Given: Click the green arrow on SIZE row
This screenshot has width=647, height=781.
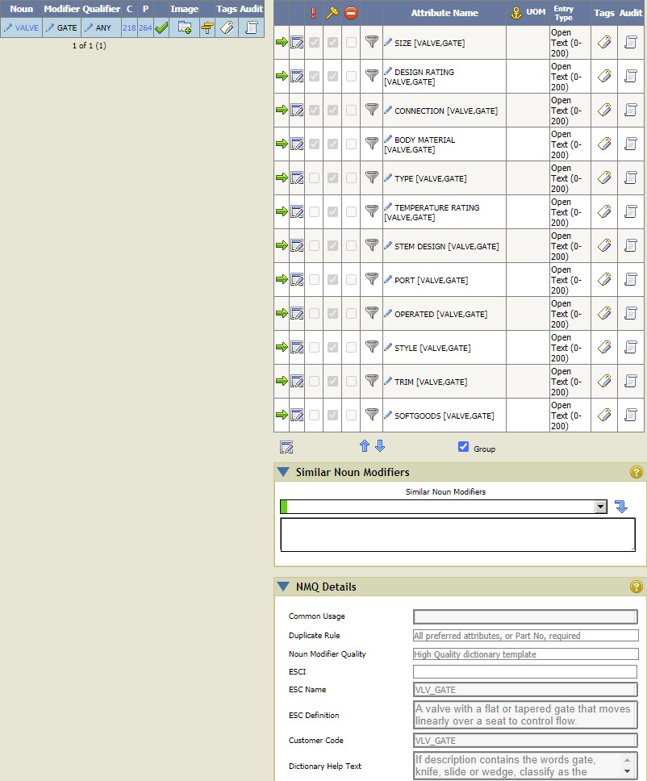Looking at the screenshot, I should coord(282,42).
